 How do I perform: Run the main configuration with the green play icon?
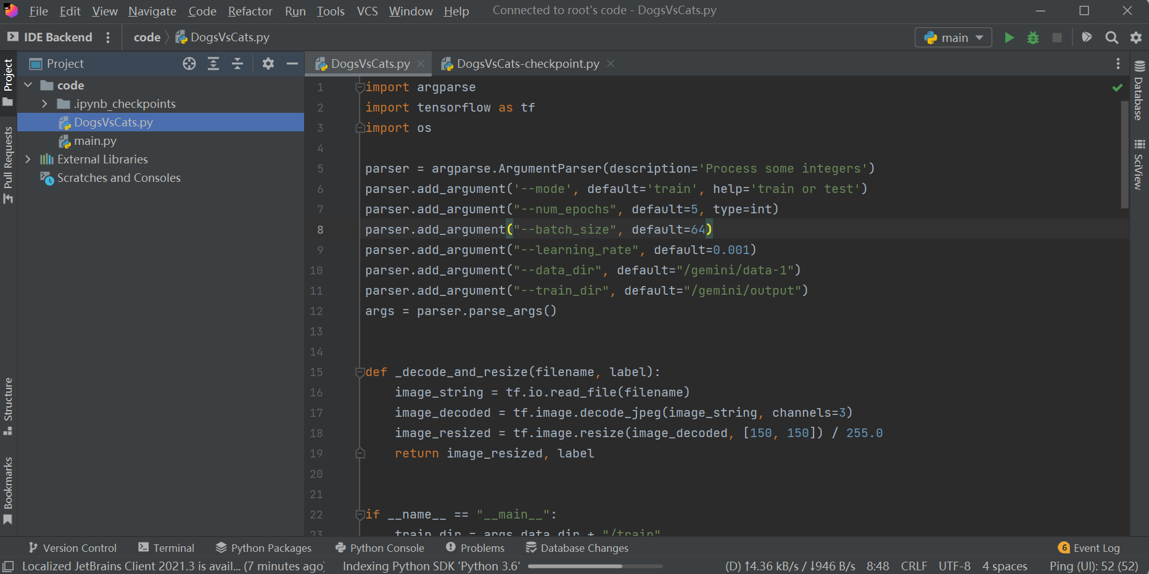(x=1009, y=38)
